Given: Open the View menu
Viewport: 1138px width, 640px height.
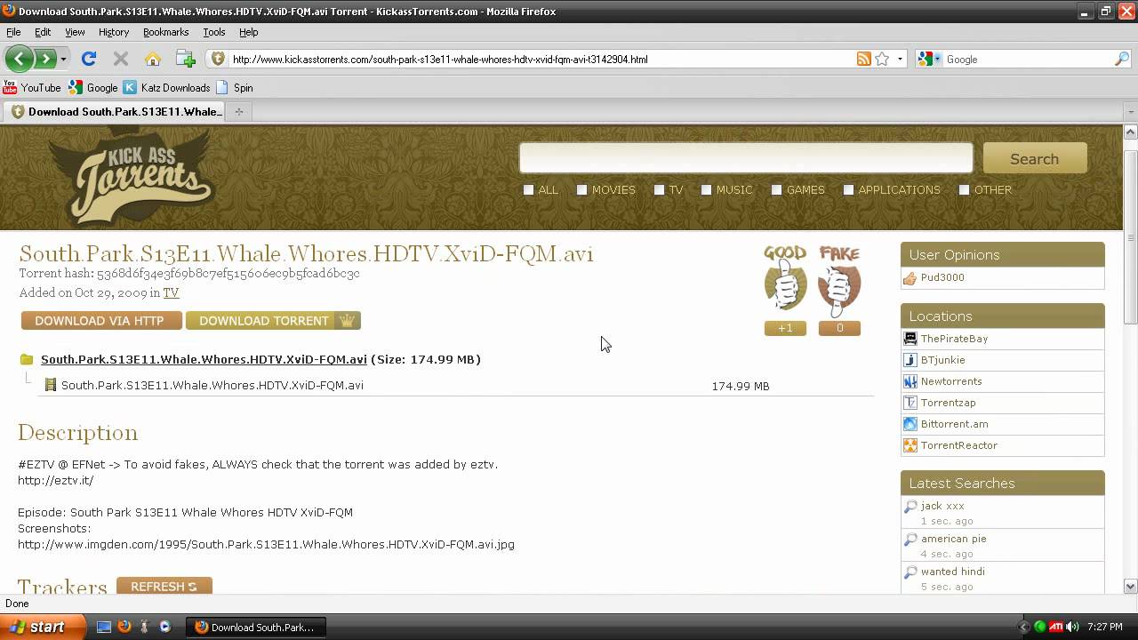Looking at the screenshot, I should pyautogui.click(x=75, y=32).
